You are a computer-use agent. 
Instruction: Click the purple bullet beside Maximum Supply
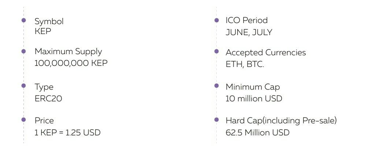(23, 51)
